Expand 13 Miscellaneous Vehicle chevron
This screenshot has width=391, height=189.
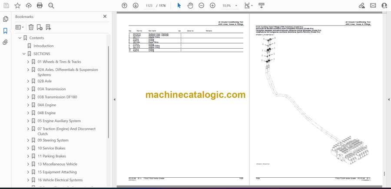[x=28, y=164]
